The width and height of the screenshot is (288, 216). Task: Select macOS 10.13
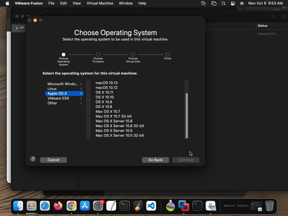coord(107,83)
